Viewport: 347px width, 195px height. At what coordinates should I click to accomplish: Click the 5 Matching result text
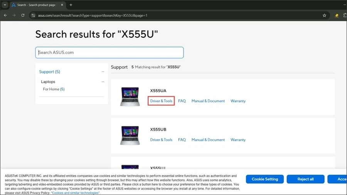coord(156,67)
